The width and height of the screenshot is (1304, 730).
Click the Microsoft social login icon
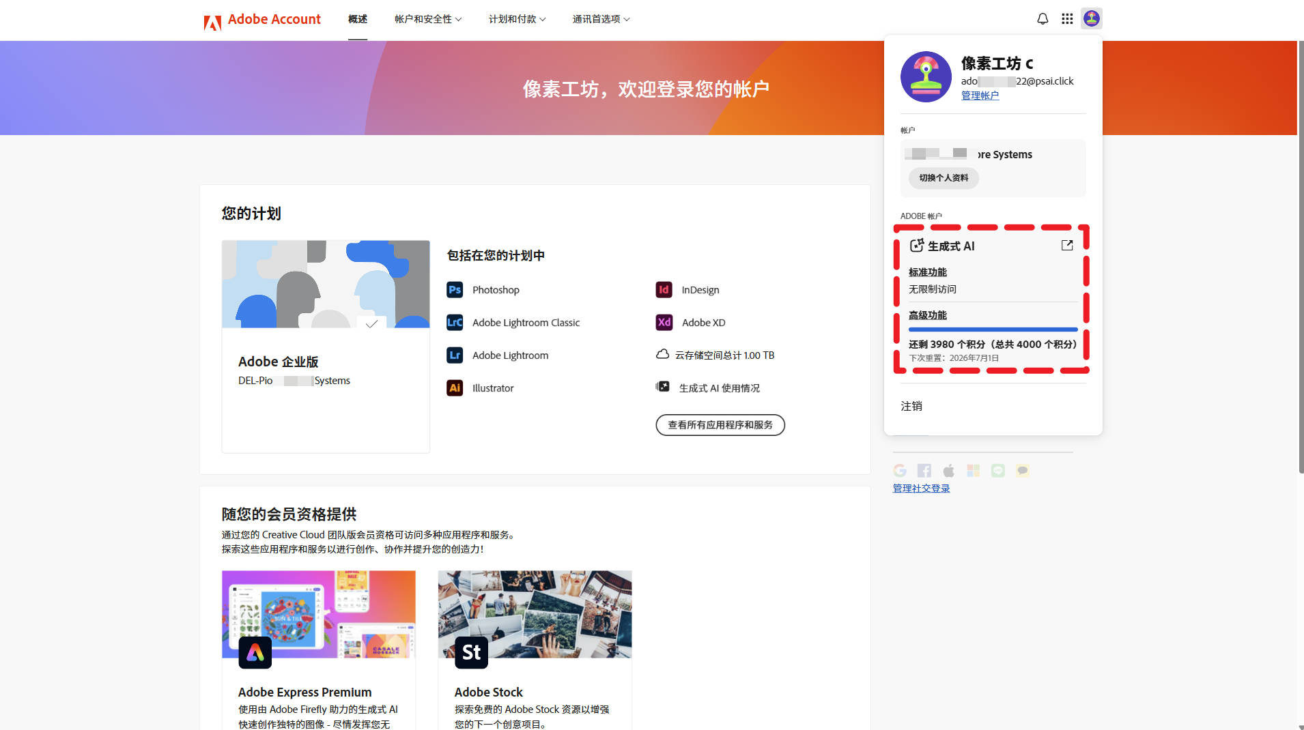click(974, 470)
